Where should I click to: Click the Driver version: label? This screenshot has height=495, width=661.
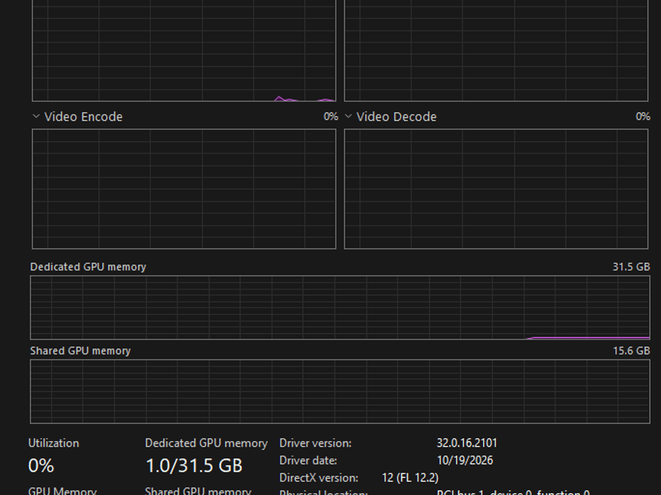(x=315, y=443)
